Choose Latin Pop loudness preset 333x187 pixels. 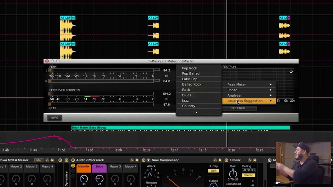[x=199, y=79]
